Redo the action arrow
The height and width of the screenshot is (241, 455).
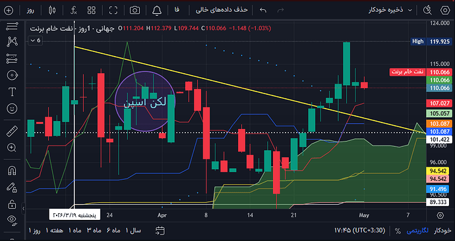[280, 11]
